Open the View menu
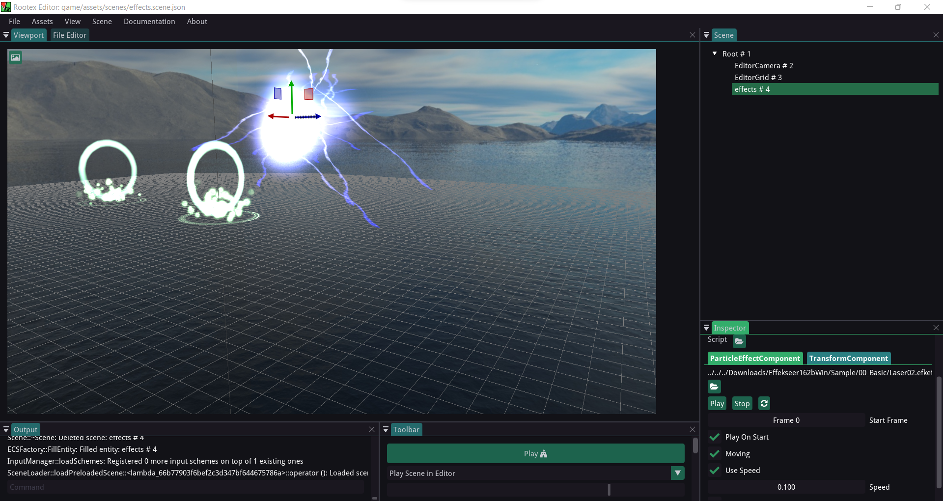943x501 pixels. coord(73,21)
